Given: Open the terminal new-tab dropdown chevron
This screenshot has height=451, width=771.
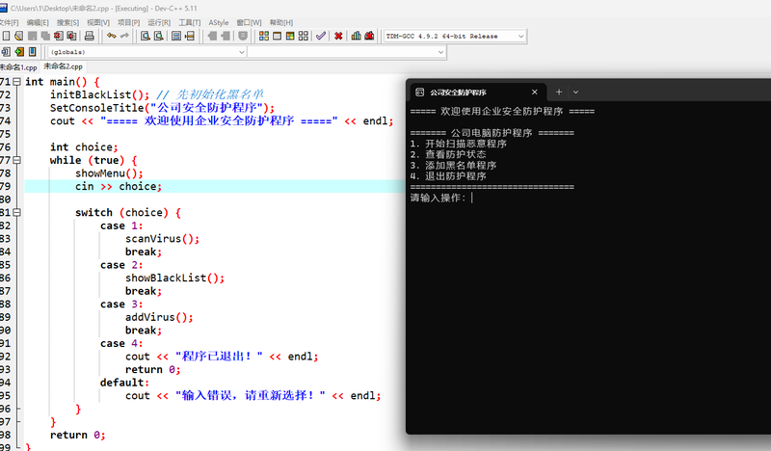Looking at the screenshot, I should coord(575,93).
